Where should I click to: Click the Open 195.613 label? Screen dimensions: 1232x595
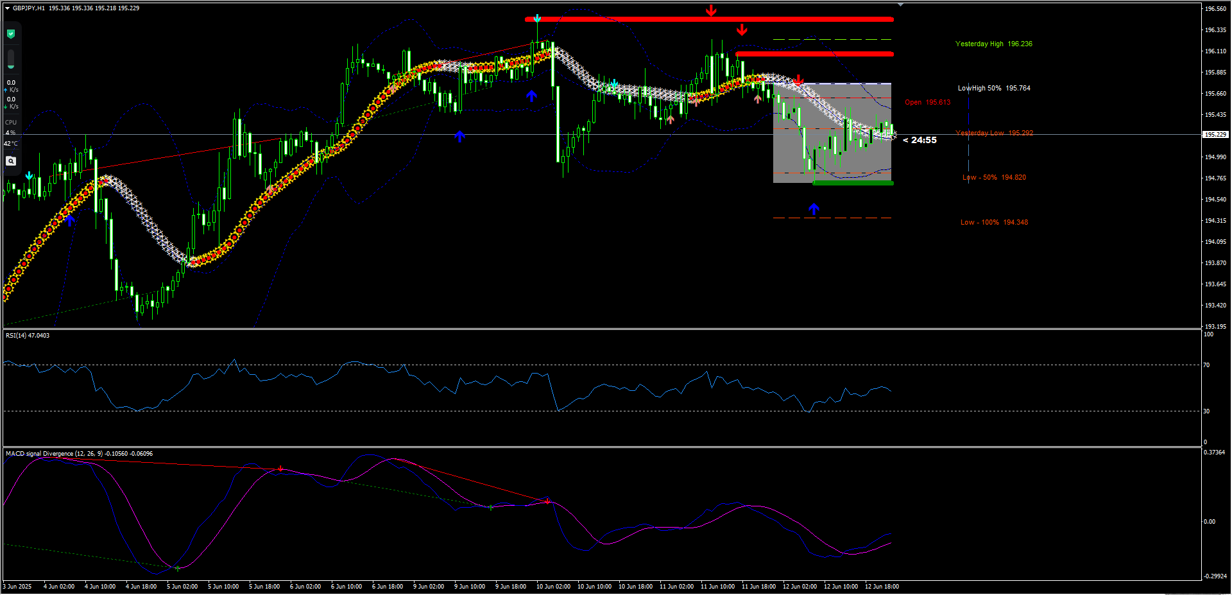[928, 102]
